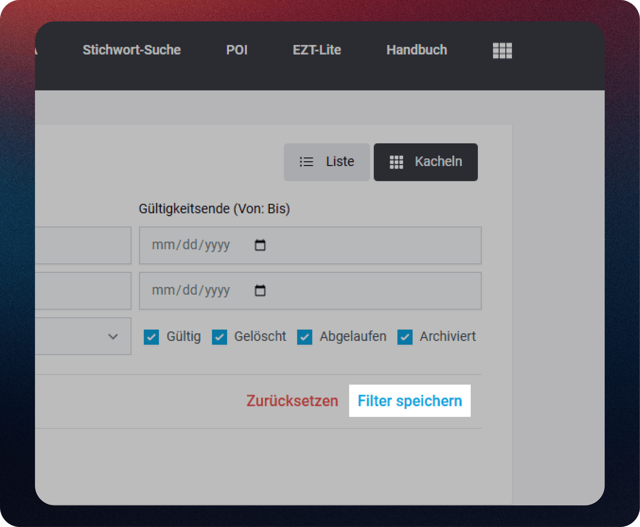Open EZT-Lite from the top navigation
Viewport: 640px width, 527px height.
tap(317, 50)
